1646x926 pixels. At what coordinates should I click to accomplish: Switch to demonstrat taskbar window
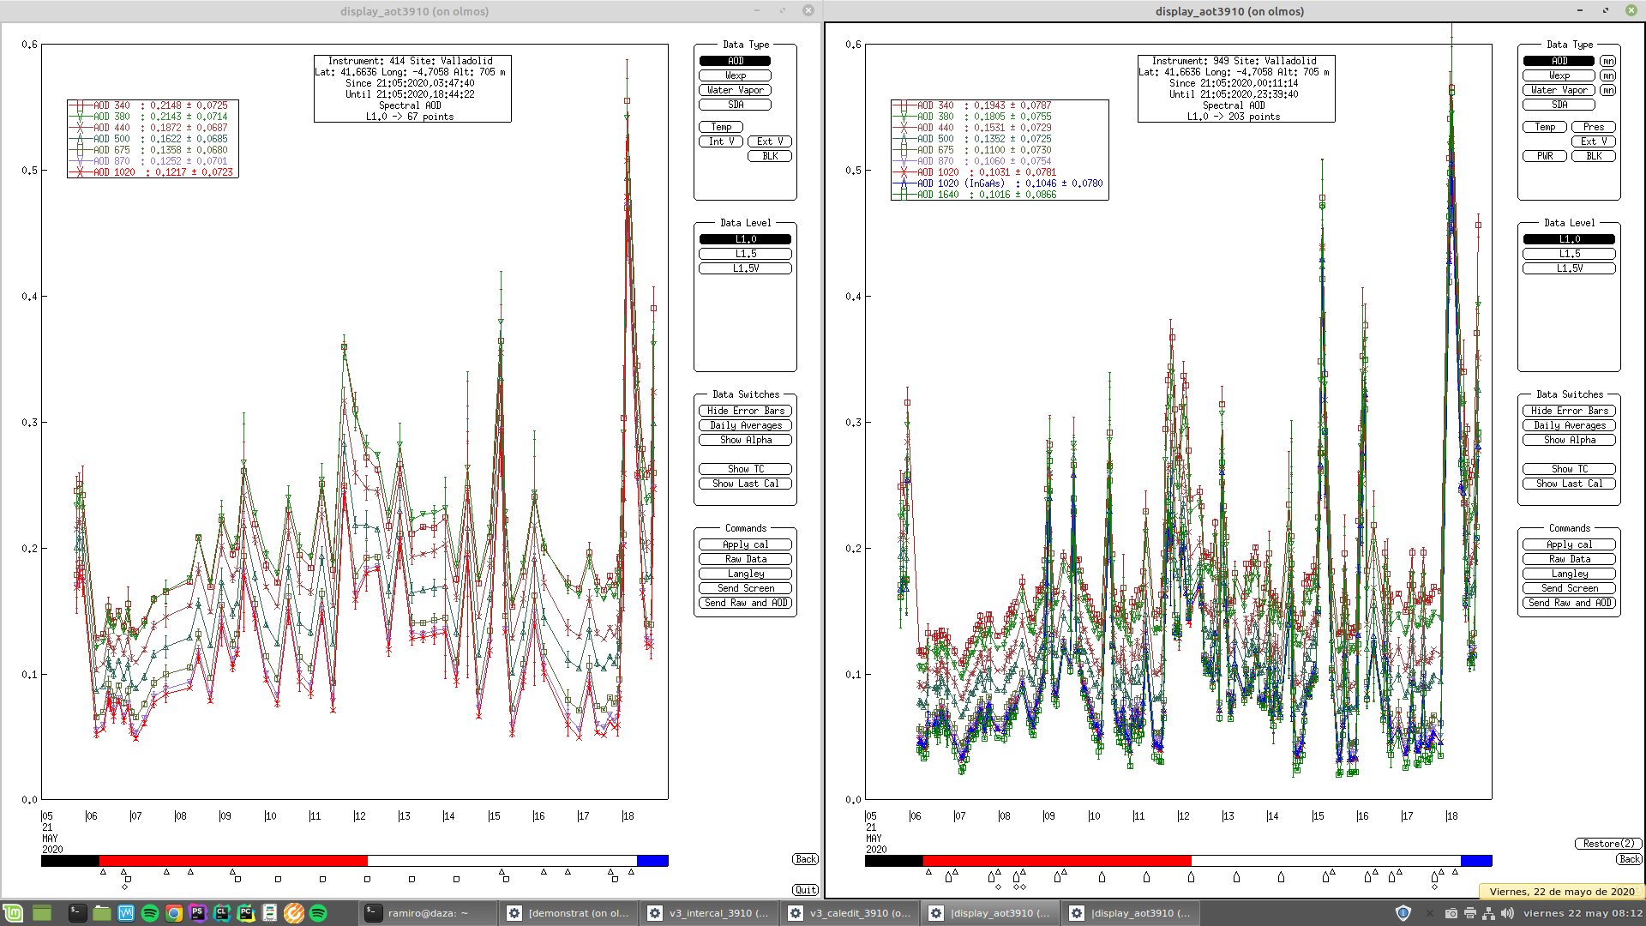point(567,913)
